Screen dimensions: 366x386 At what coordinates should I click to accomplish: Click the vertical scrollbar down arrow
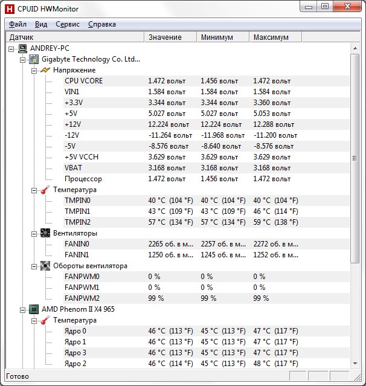pyautogui.click(x=355, y=363)
